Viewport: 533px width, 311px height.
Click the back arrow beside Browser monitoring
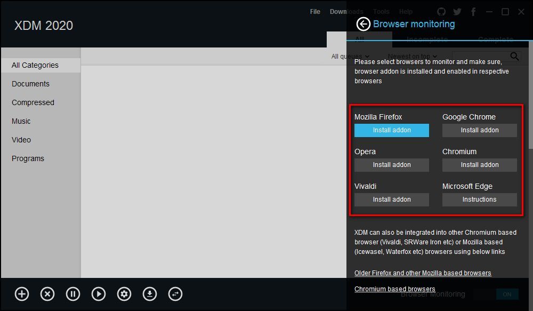[x=363, y=24]
